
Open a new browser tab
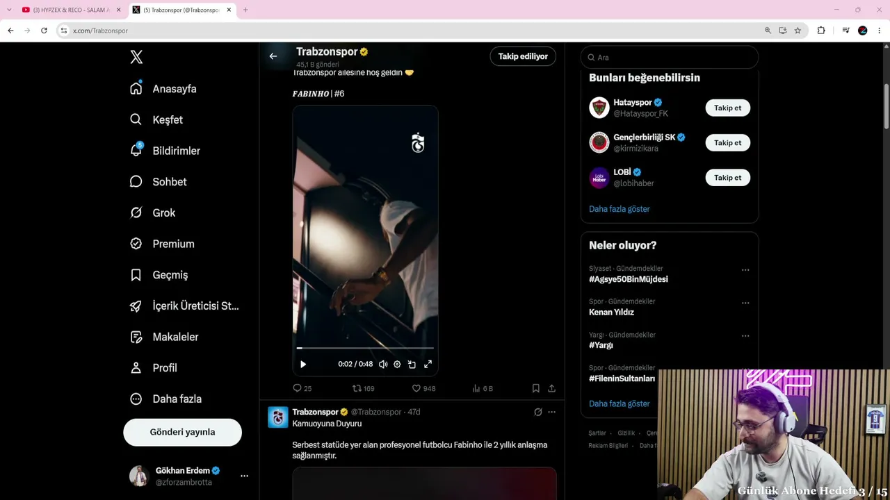(x=245, y=10)
